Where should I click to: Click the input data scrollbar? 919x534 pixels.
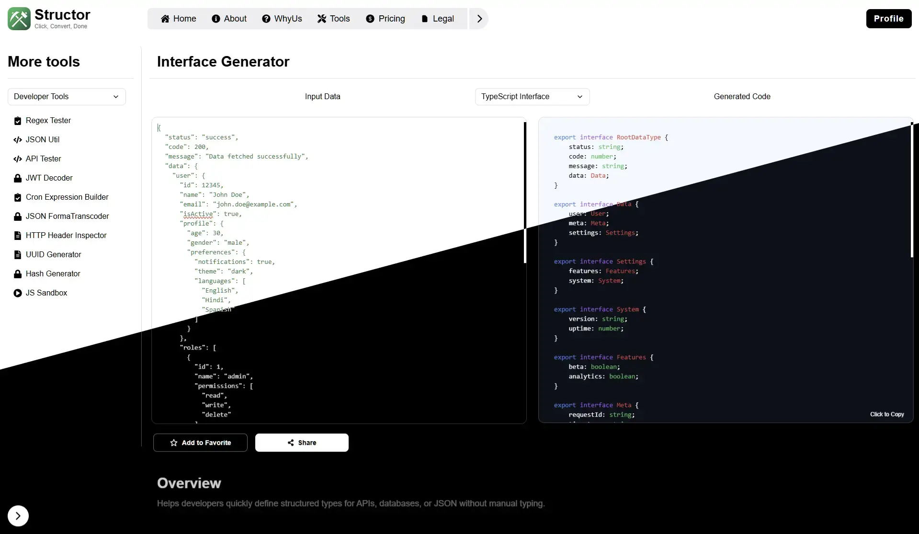525,192
